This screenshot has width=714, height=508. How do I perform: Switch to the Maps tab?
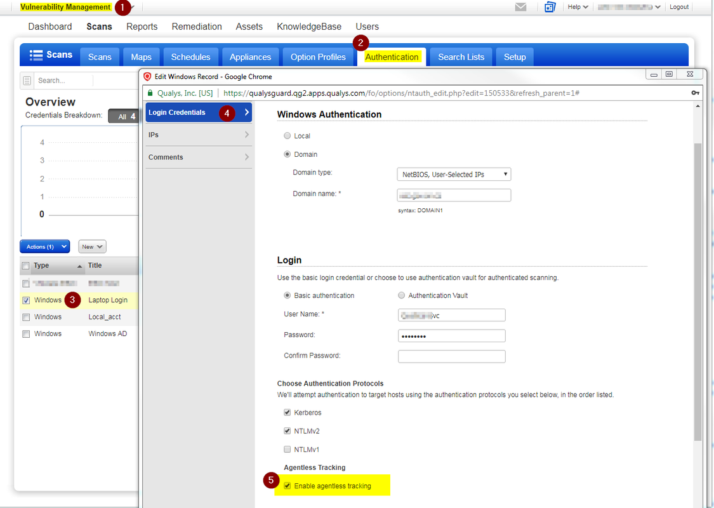(x=141, y=57)
